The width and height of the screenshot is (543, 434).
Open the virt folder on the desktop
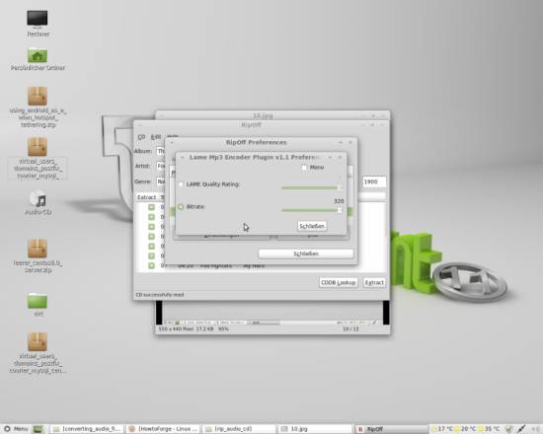[x=38, y=301]
